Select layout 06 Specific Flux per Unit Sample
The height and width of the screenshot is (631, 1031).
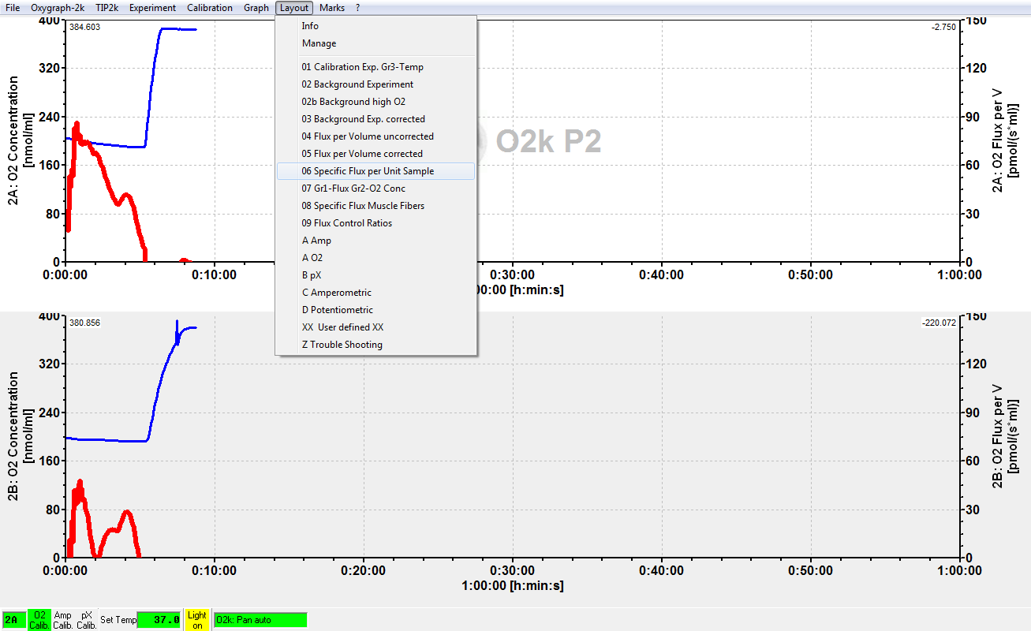(368, 171)
